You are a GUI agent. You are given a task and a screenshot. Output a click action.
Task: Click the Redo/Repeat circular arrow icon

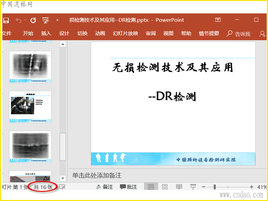(x=33, y=20)
